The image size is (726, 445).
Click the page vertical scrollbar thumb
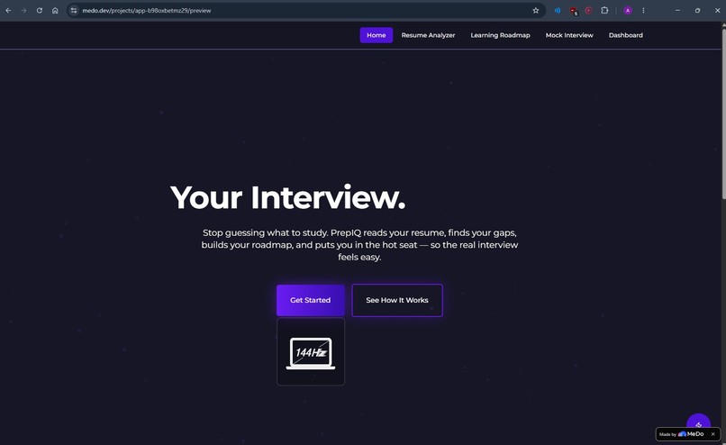click(x=723, y=114)
